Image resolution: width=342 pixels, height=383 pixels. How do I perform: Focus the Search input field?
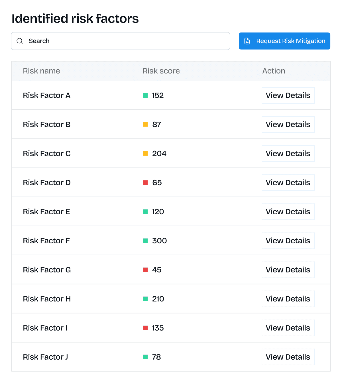click(x=121, y=41)
